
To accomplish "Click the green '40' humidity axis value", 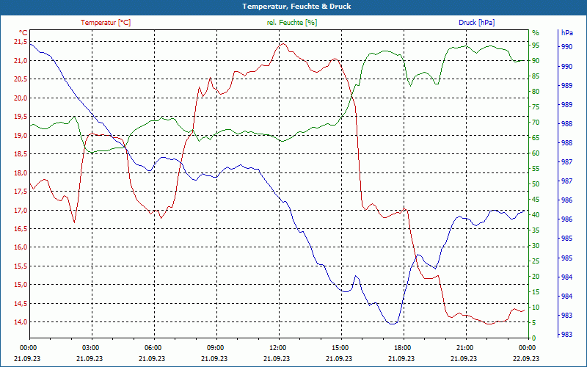I will (x=536, y=215).
